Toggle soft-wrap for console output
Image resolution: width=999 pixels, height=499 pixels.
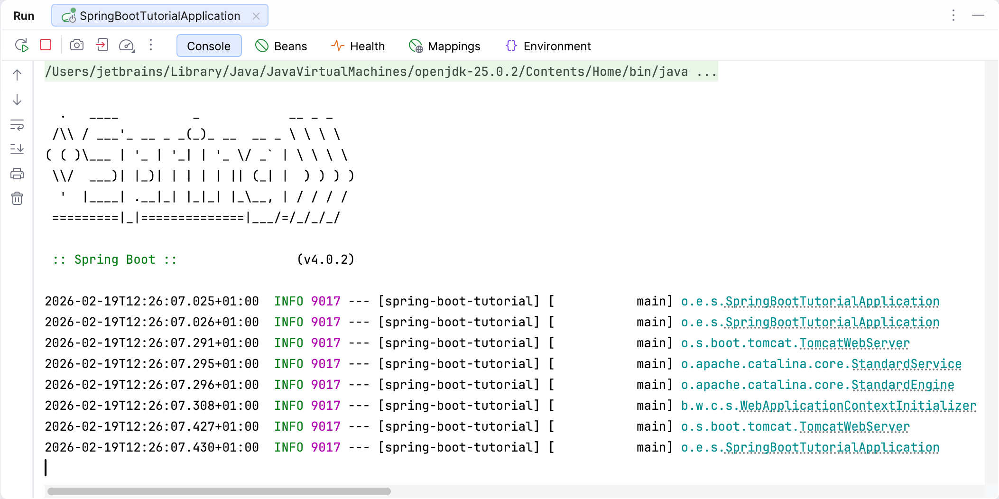point(17,126)
